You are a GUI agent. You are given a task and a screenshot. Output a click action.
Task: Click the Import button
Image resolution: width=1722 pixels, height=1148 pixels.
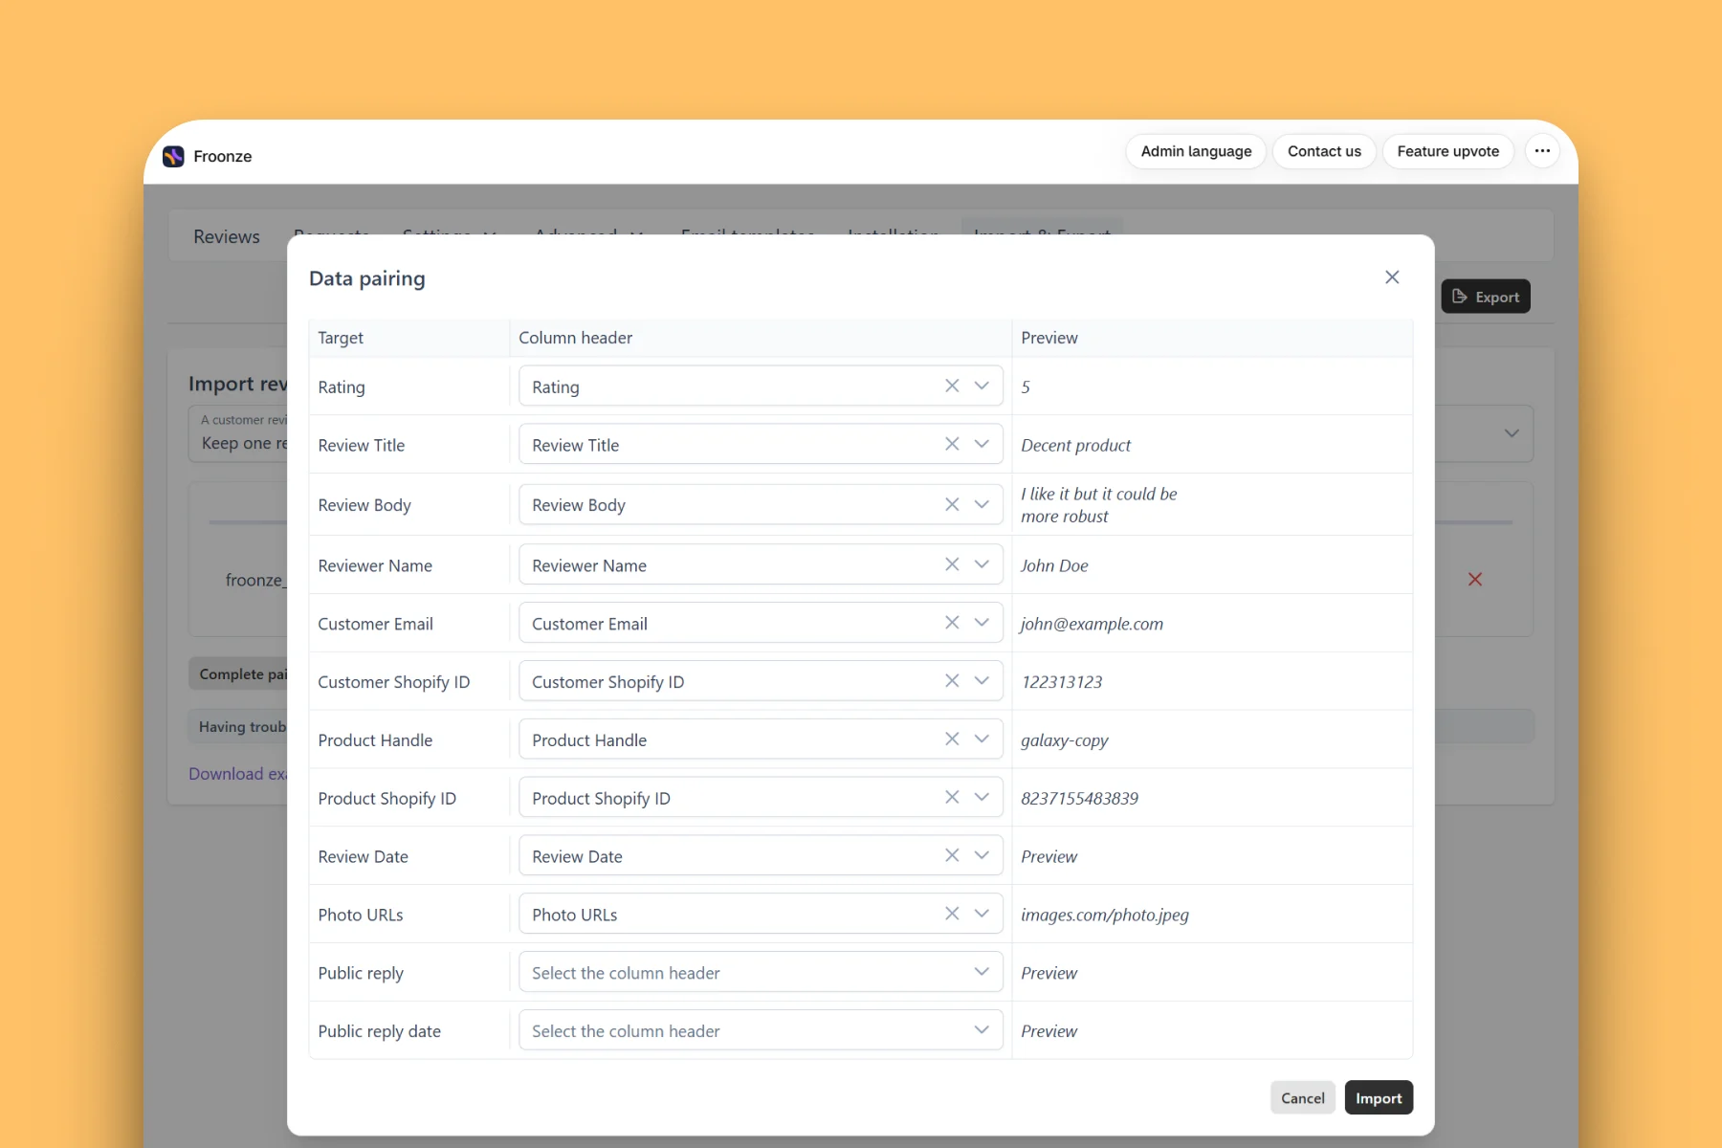click(x=1379, y=1098)
